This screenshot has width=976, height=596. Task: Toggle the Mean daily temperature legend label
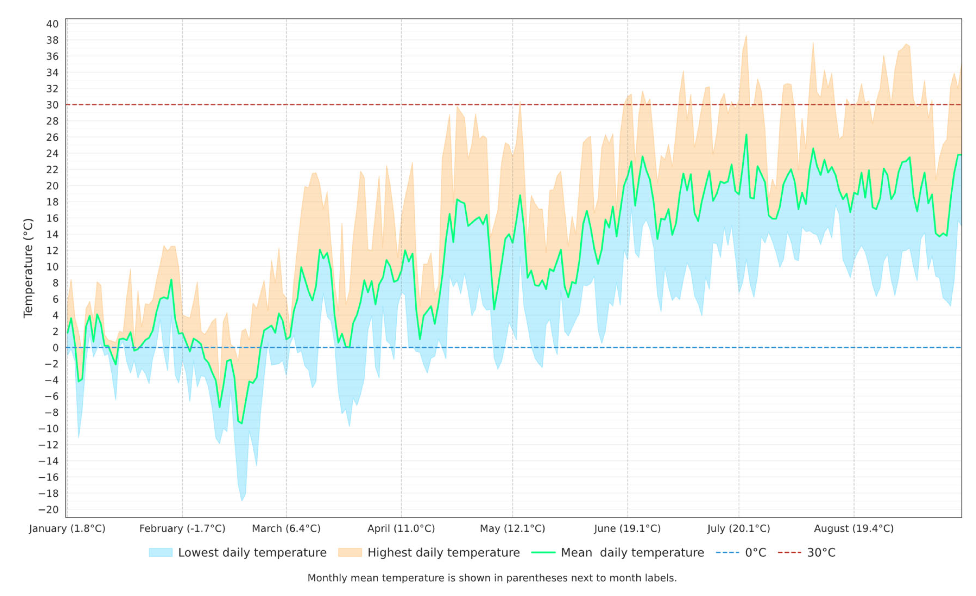(x=633, y=552)
